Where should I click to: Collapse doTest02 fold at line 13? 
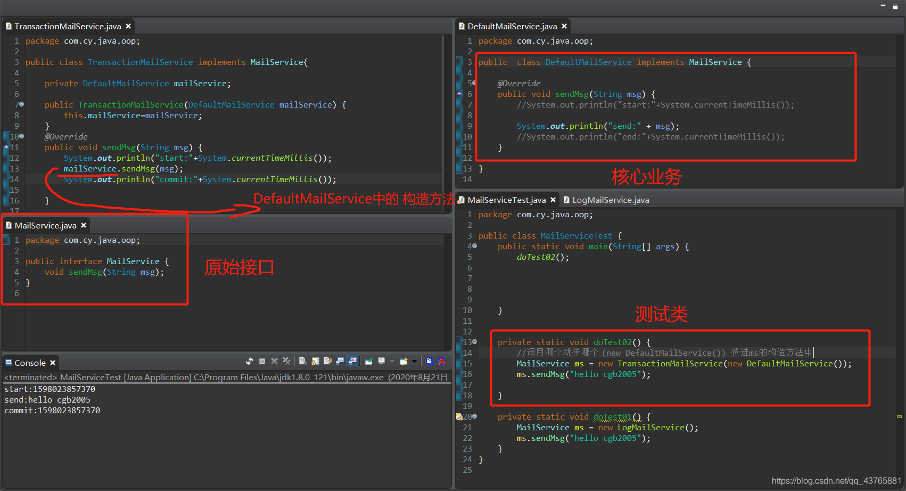(x=474, y=342)
